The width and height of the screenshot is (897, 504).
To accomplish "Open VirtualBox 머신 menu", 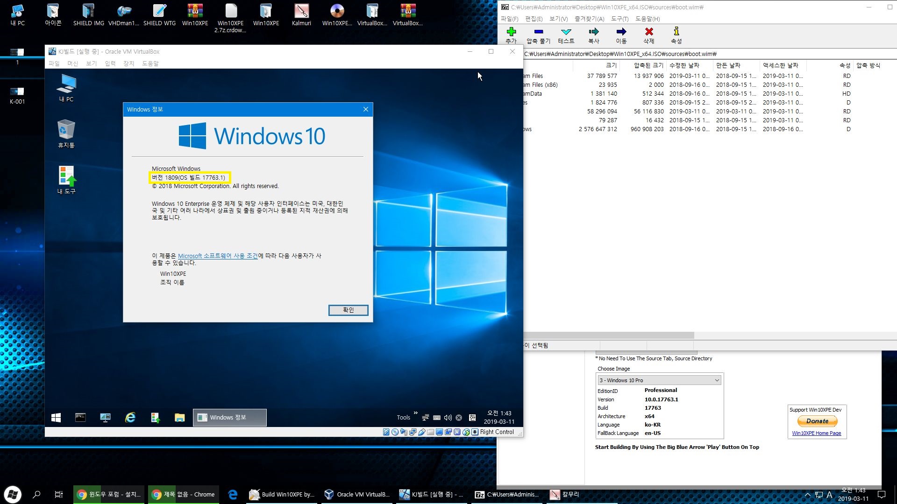I will [x=73, y=63].
